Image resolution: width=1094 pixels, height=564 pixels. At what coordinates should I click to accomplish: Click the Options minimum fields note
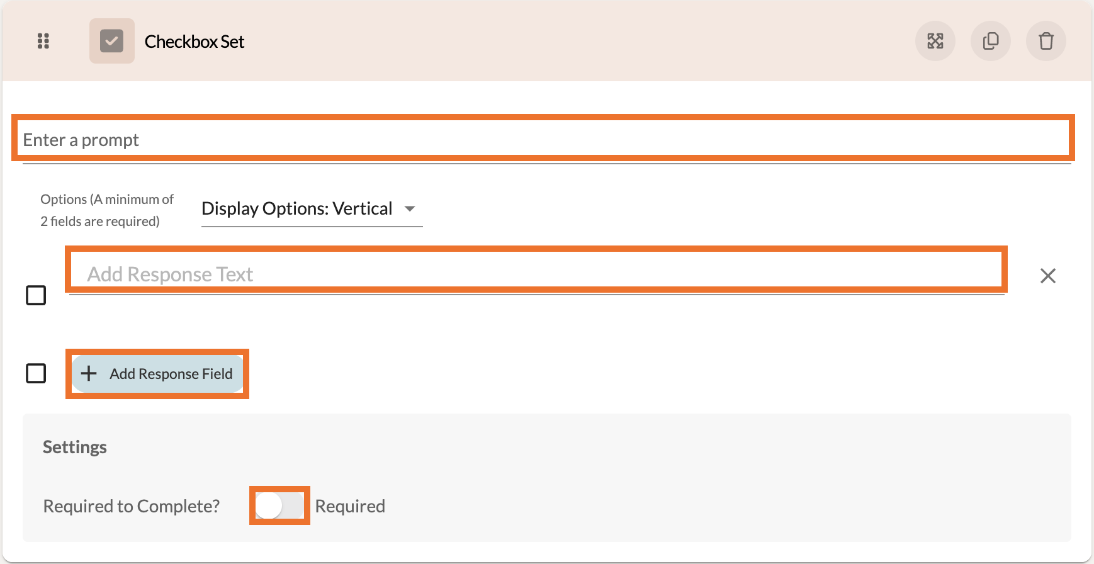(106, 210)
